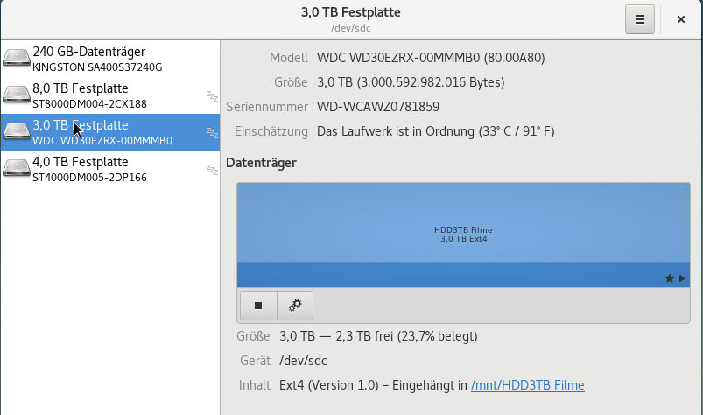Open the hamburger application menu

[639, 19]
